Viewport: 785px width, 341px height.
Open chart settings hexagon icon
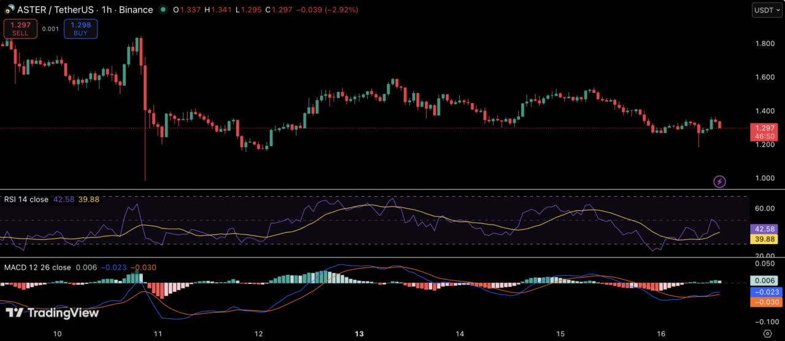tap(767, 334)
